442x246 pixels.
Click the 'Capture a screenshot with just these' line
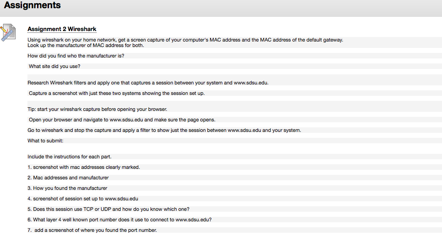[117, 93]
